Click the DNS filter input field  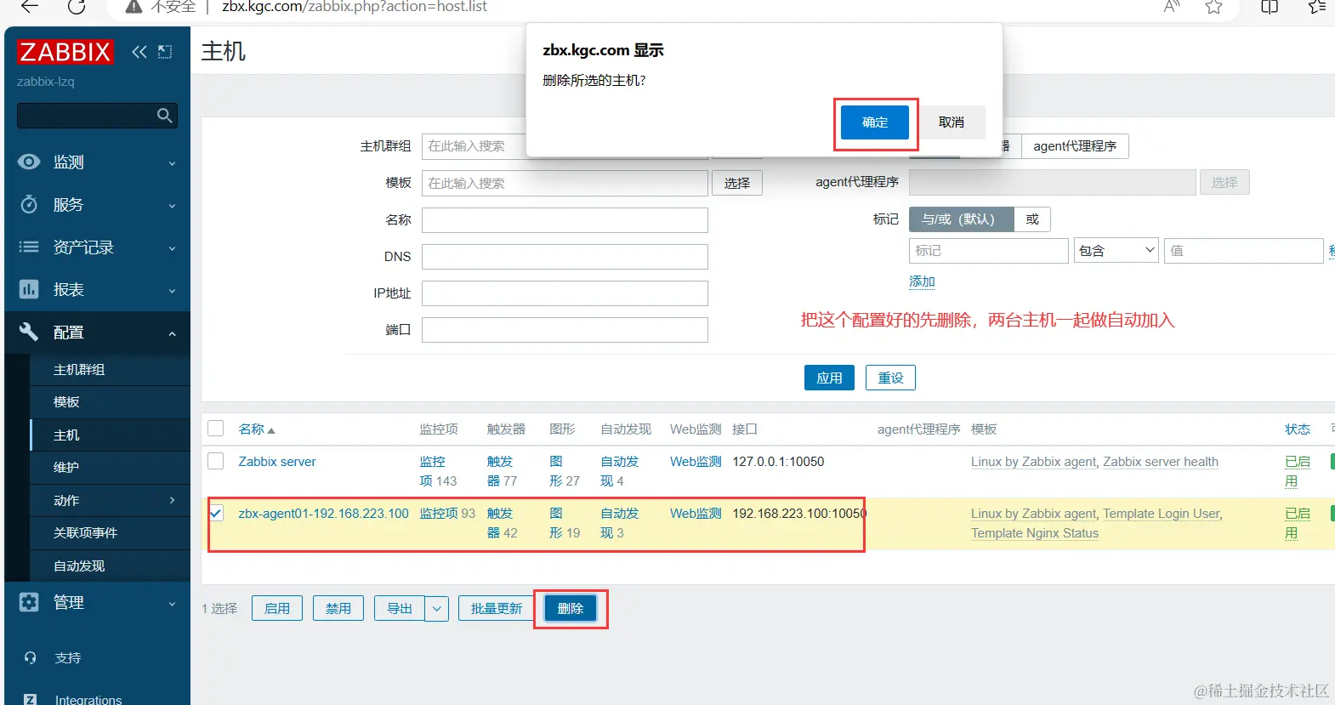565,257
